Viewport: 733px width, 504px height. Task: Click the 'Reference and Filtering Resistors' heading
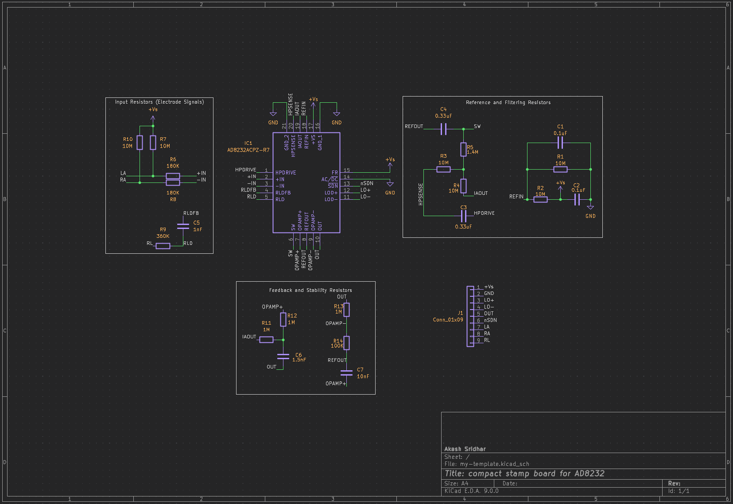tap(508, 102)
